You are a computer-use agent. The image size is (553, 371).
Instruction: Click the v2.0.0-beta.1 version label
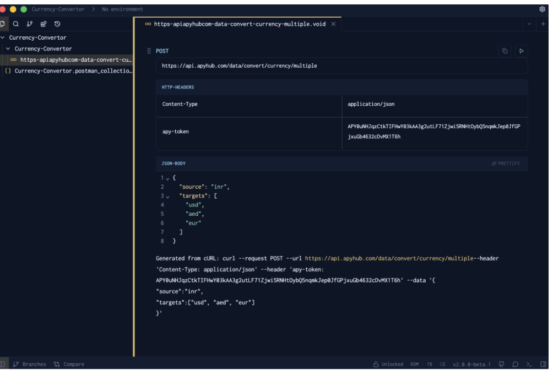point(471,364)
